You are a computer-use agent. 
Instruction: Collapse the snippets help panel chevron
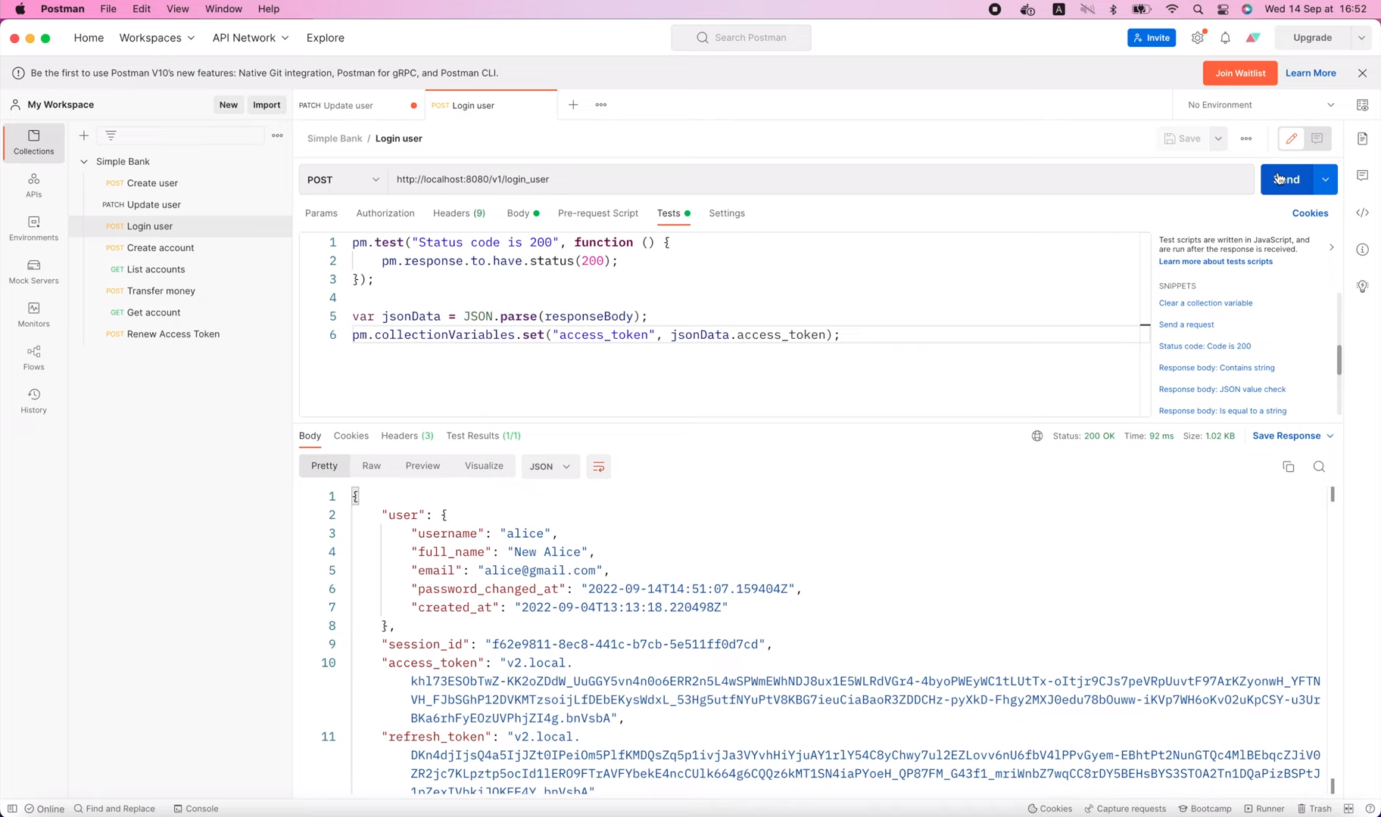click(1332, 247)
